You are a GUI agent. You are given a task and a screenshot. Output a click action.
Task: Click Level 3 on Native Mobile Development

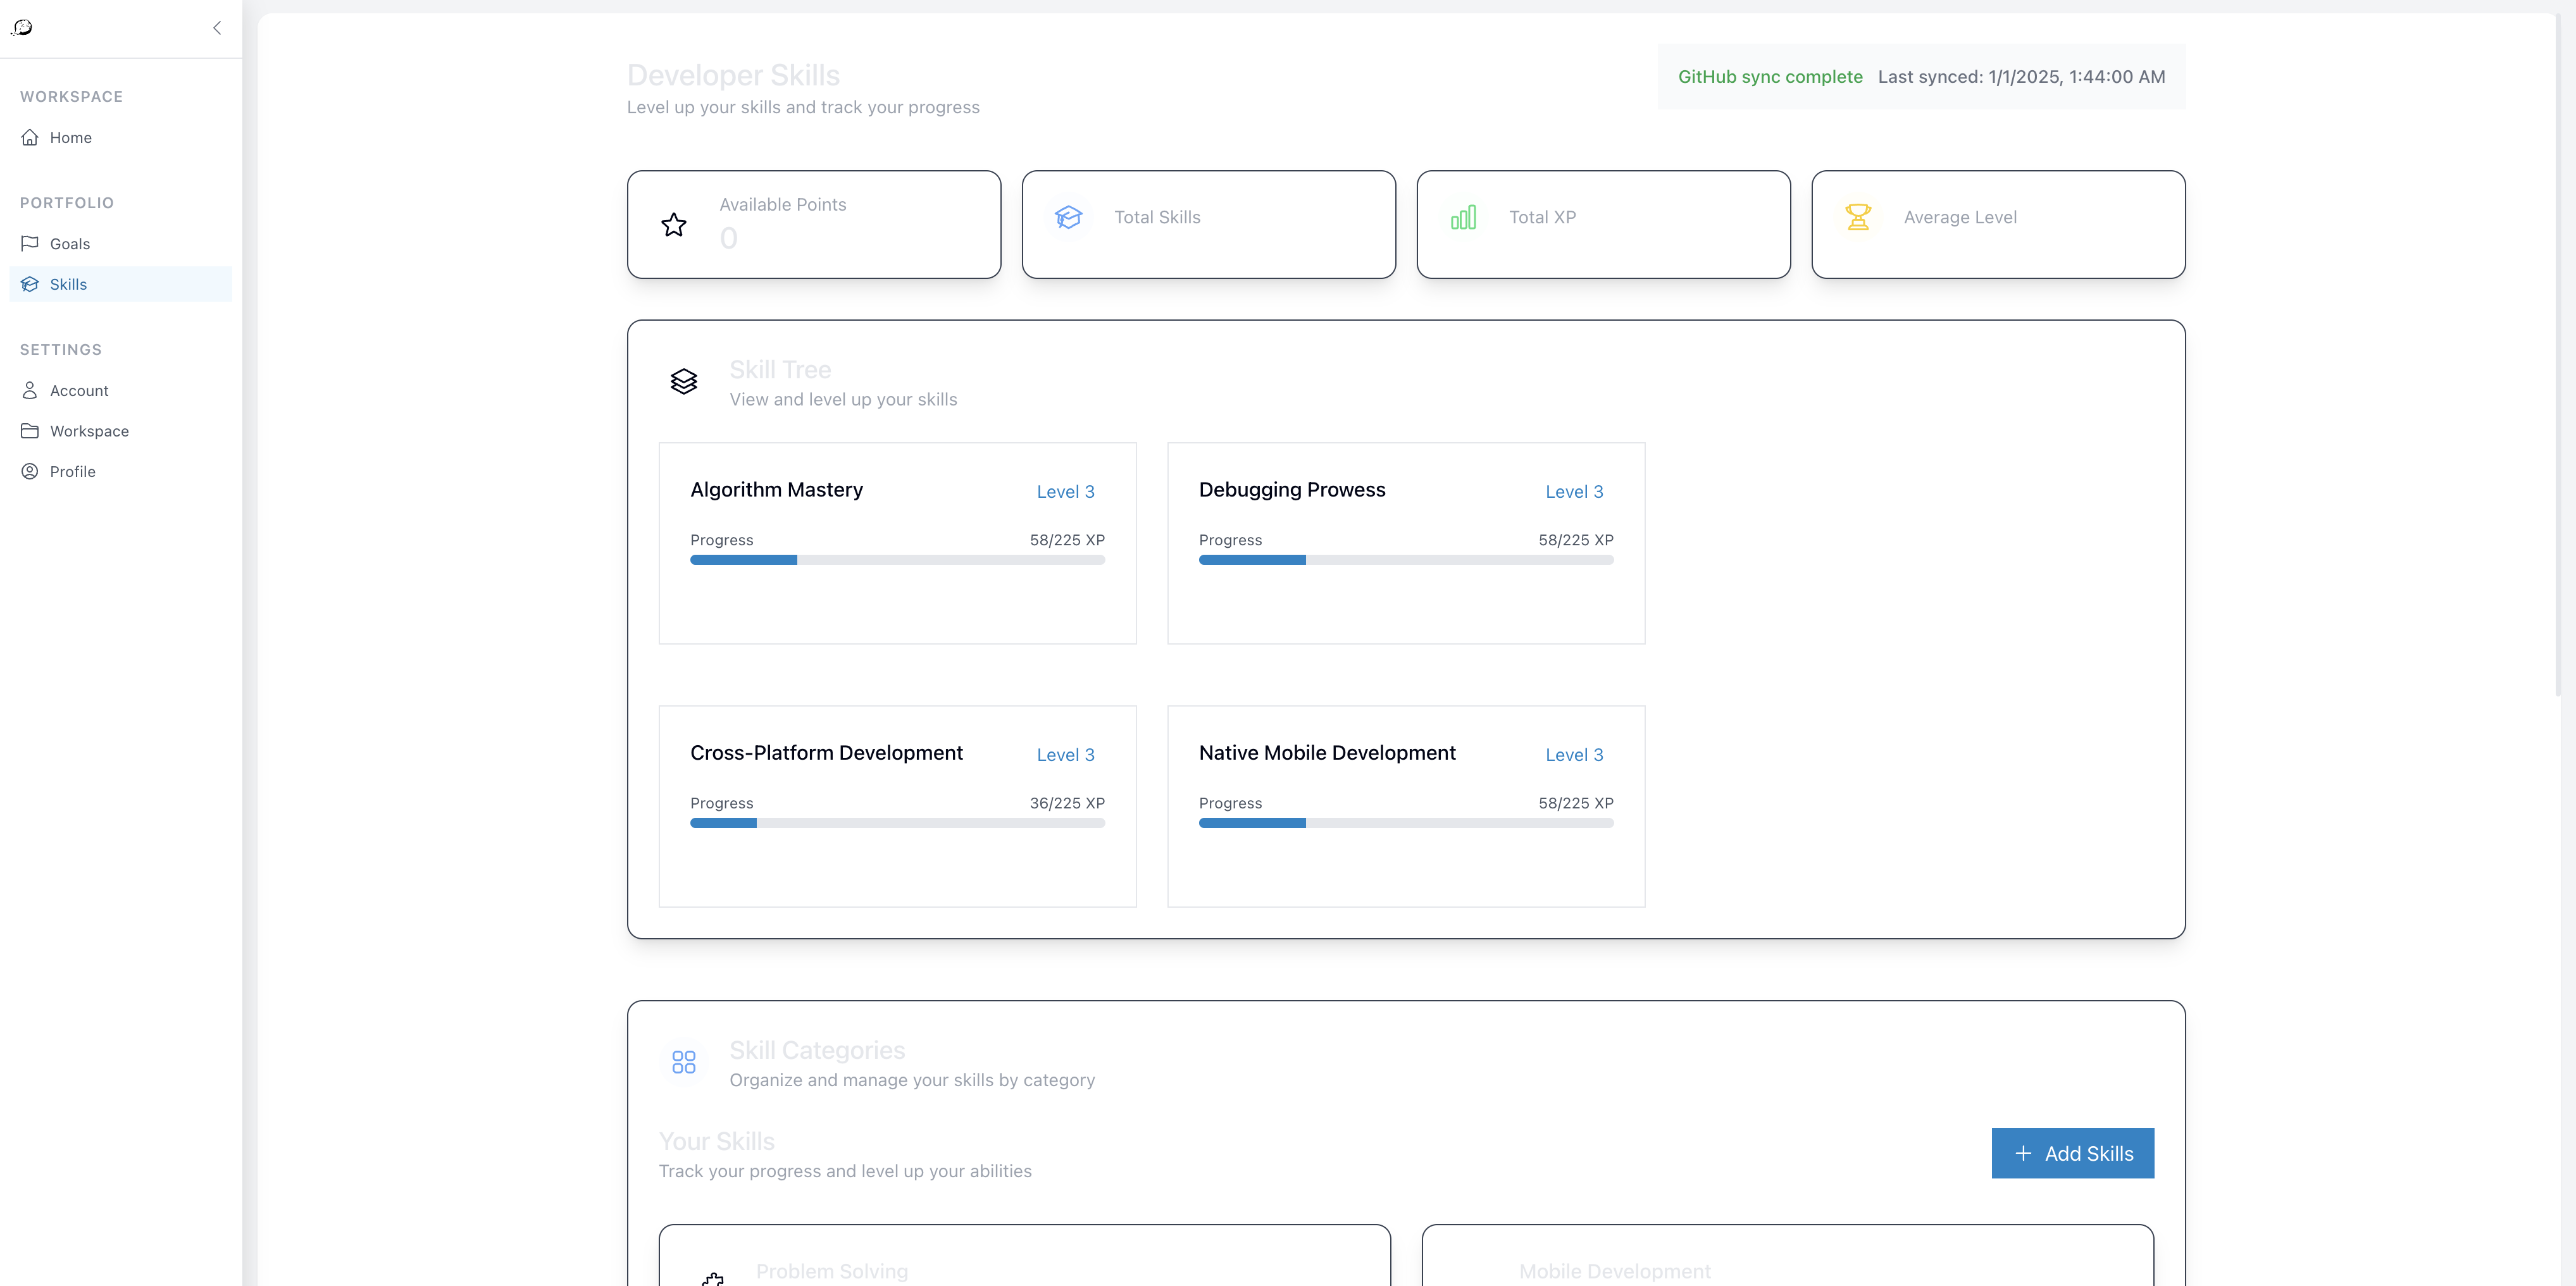[1574, 755]
